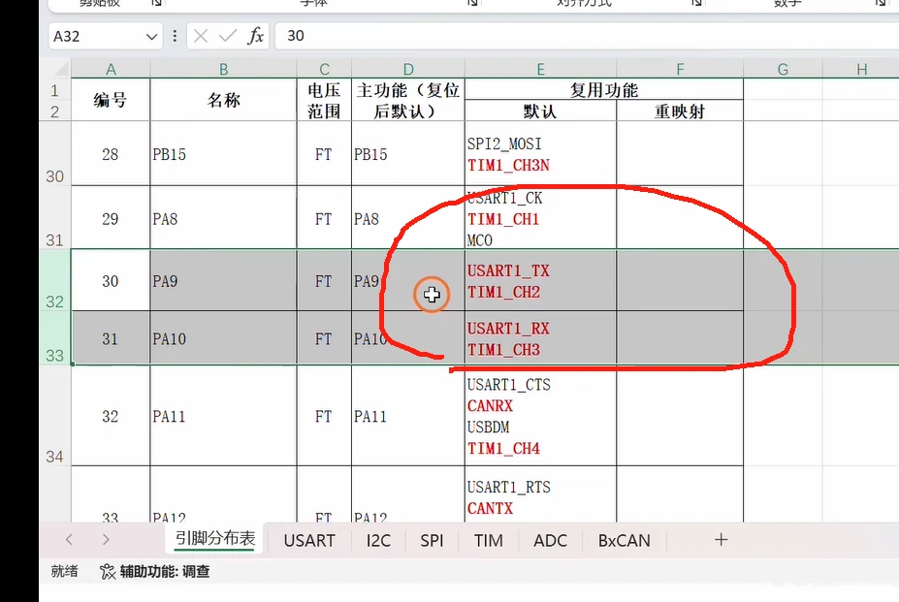Image resolution: width=899 pixels, height=602 pixels.
Task: Select all cells with corner triangle
Action: (x=61, y=70)
